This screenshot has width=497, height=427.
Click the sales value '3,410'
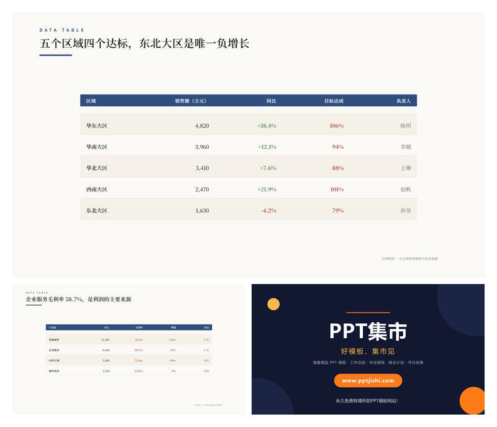coord(202,168)
